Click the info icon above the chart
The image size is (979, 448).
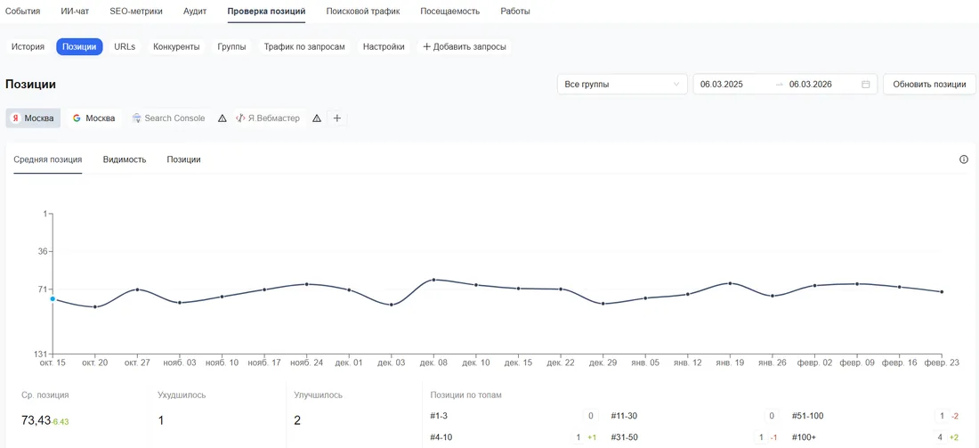963,159
